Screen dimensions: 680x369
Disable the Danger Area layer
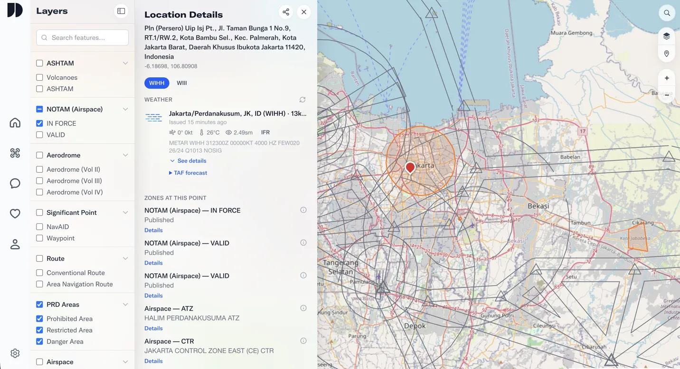39,341
